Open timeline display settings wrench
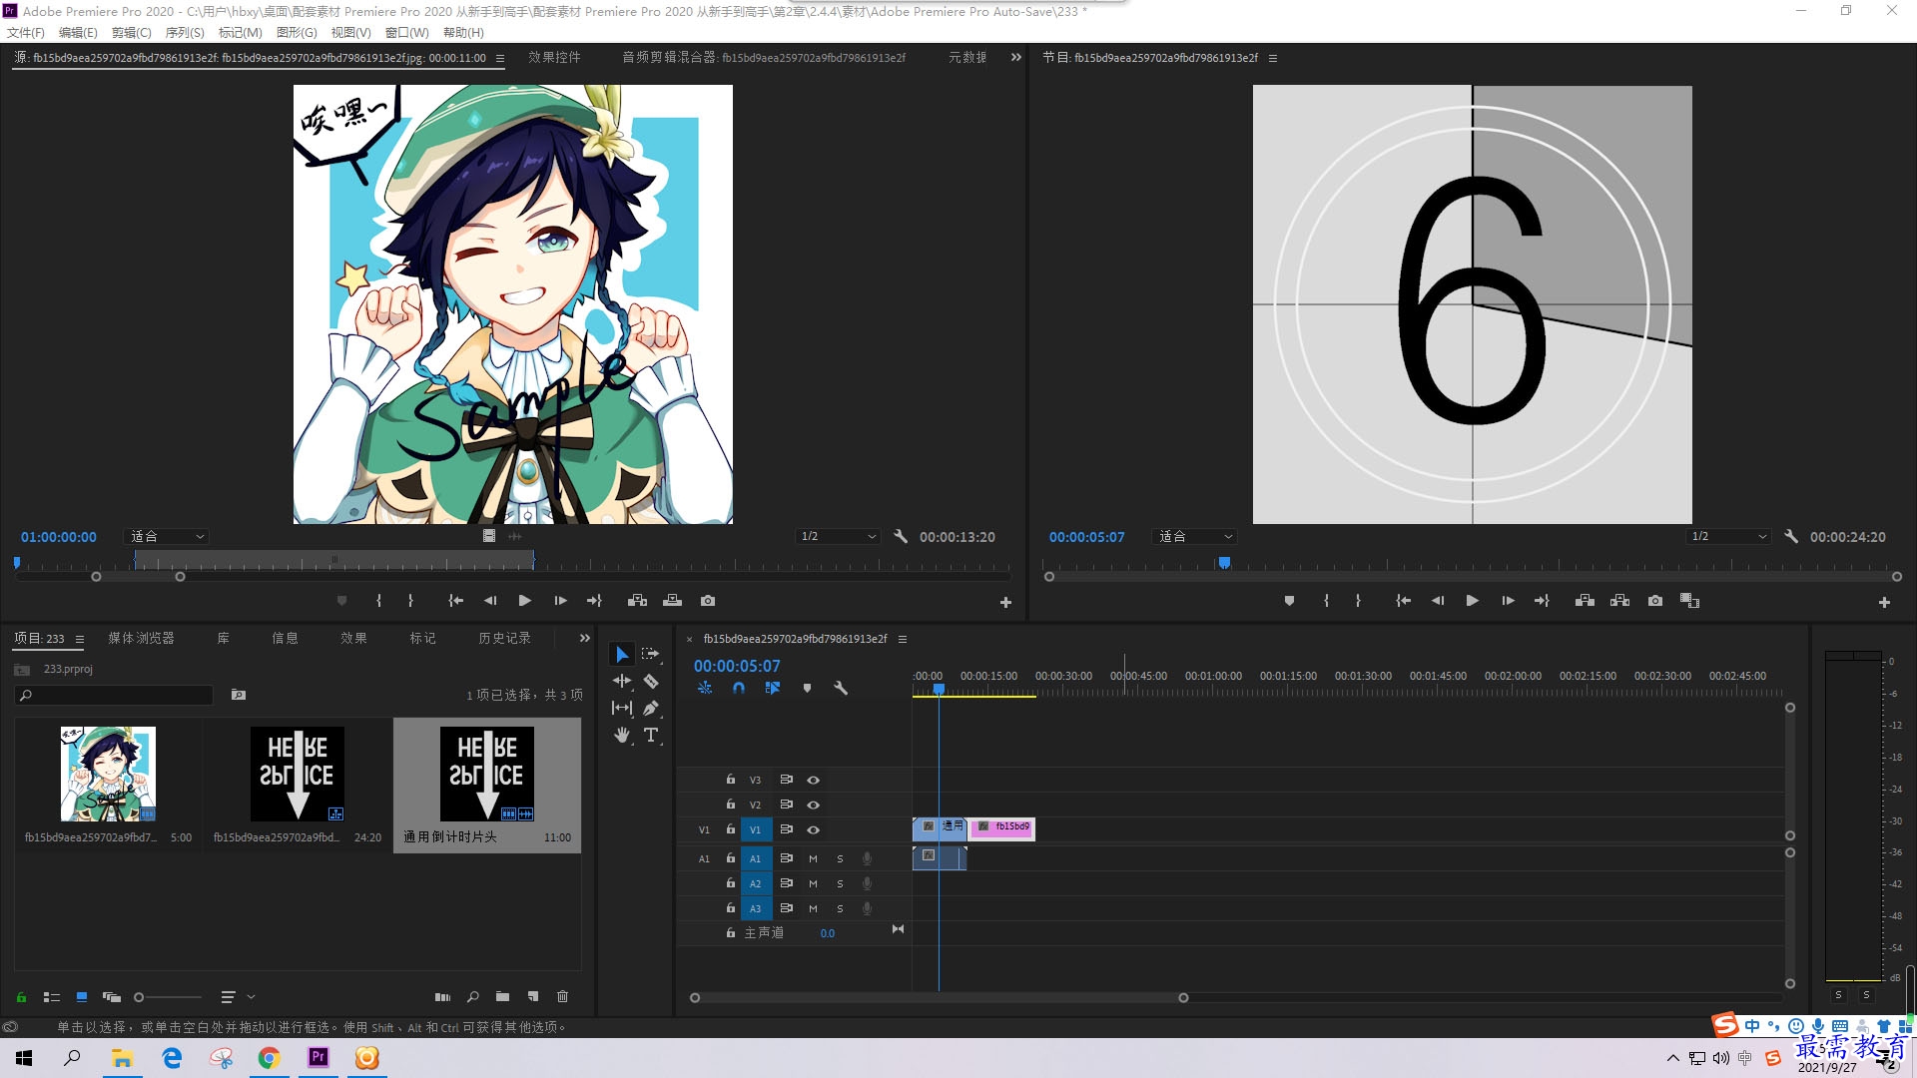Viewport: 1917px width, 1078px height. point(841,688)
